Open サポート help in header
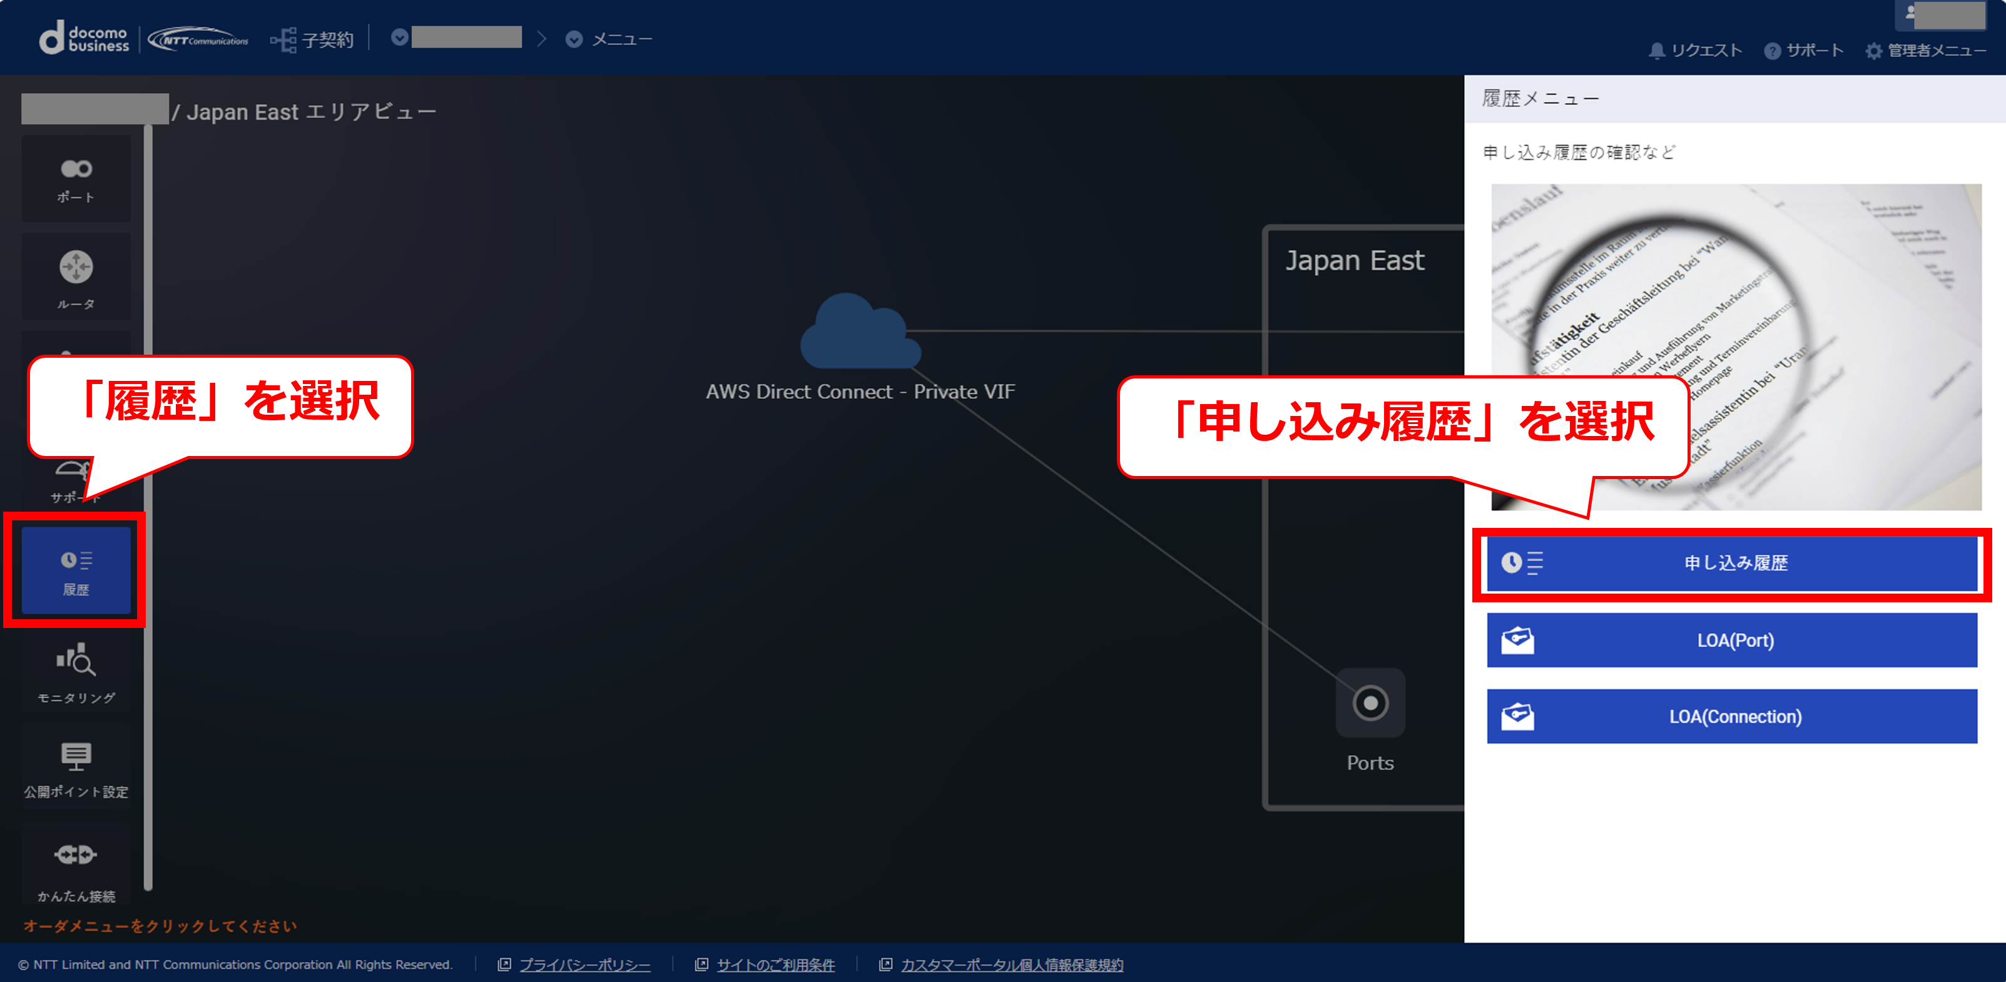This screenshot has height=982, width=2006. click(1803, 51)
